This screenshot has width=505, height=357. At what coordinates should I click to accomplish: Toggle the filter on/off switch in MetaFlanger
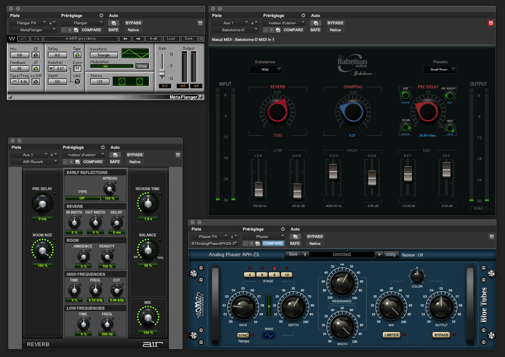tap(36, 82)
